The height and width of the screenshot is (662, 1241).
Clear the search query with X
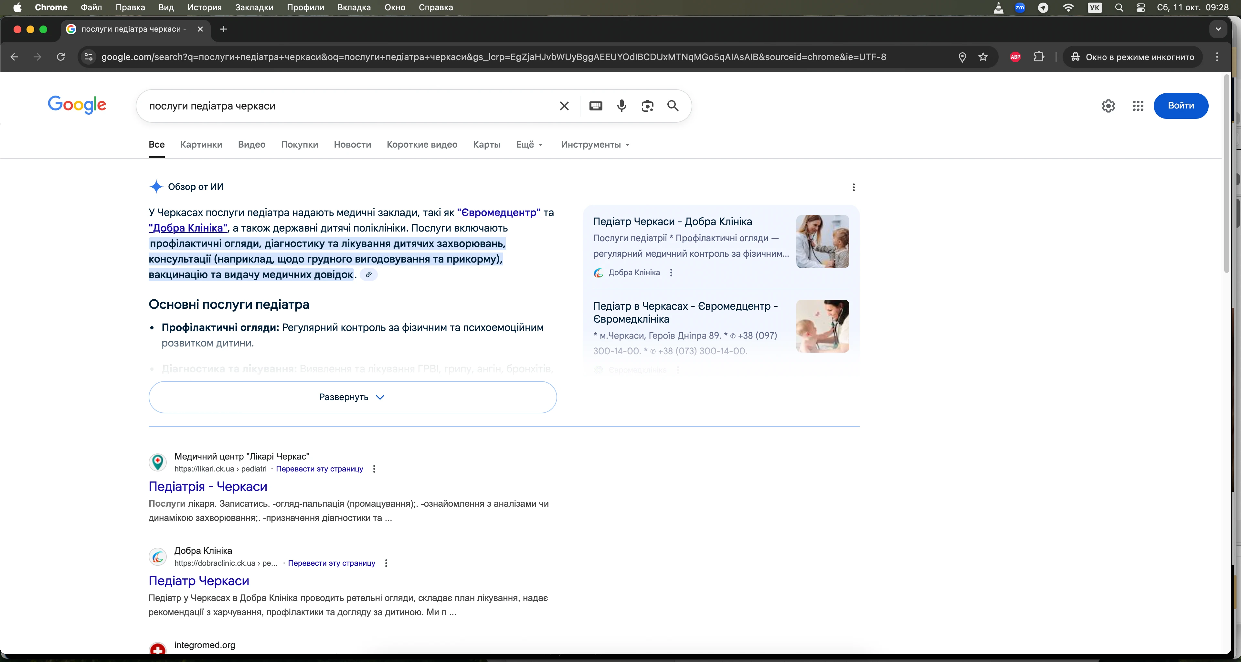pyautogui.click(x=564, y=106)
